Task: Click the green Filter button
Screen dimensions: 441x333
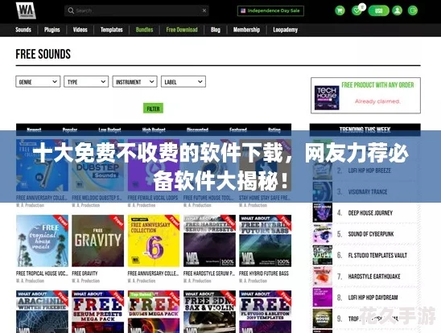Action: 153,109
